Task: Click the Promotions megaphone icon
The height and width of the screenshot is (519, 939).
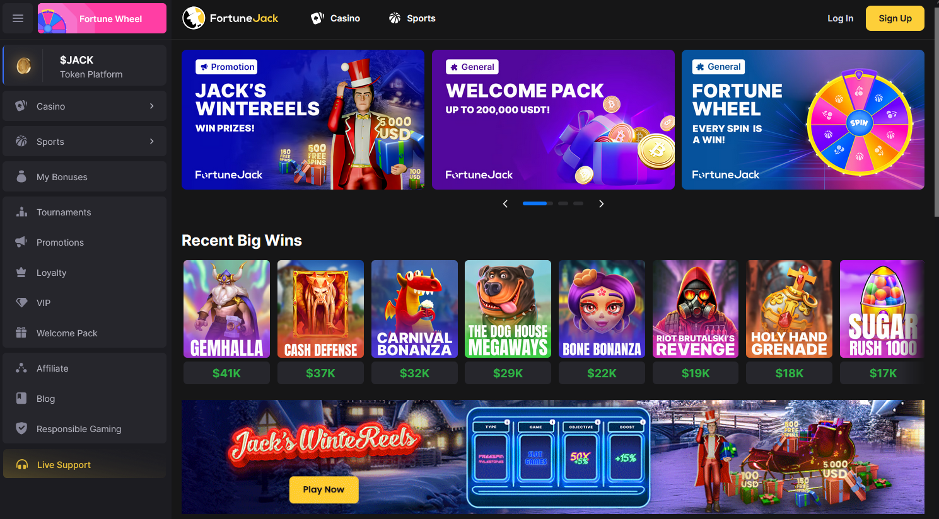Action: pyautogui.click(x=21, y=242)
